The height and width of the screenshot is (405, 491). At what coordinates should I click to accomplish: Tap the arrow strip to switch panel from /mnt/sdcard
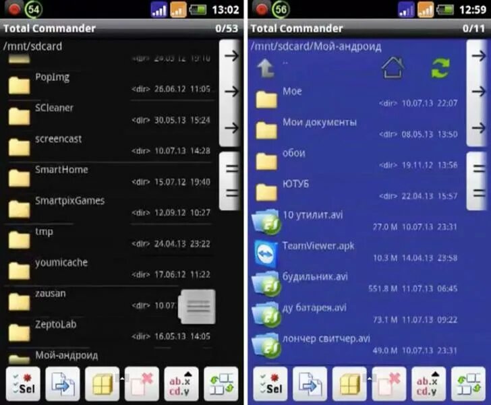coord(231,93)
